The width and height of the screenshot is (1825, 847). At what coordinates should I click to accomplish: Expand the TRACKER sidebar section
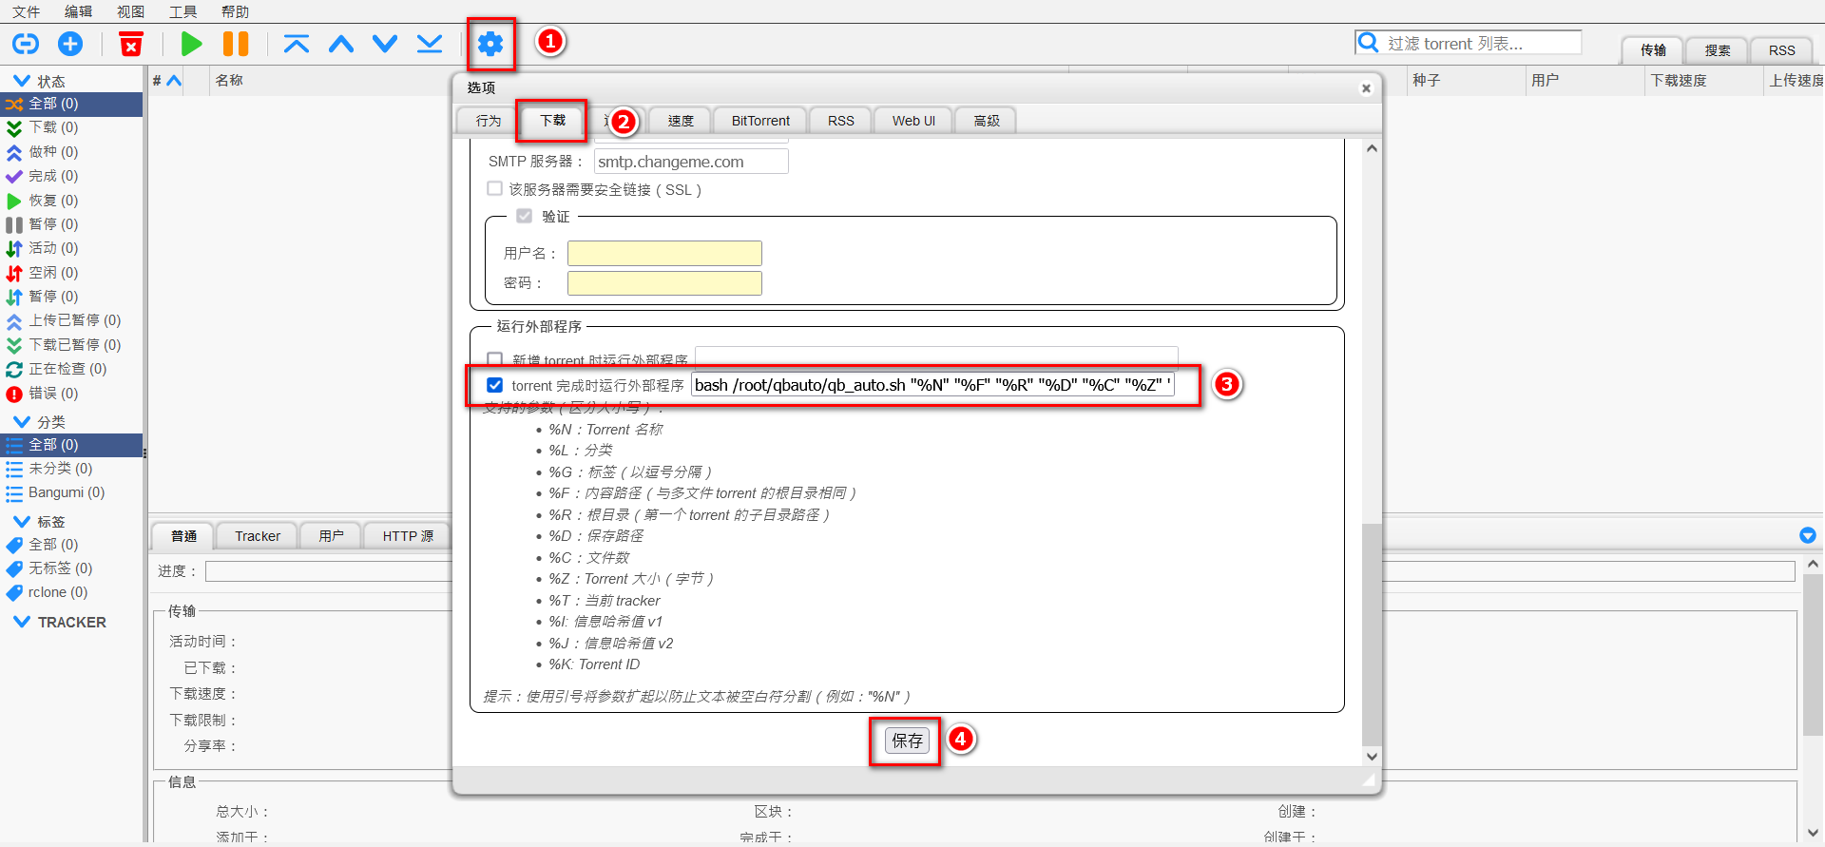(22, 622)
